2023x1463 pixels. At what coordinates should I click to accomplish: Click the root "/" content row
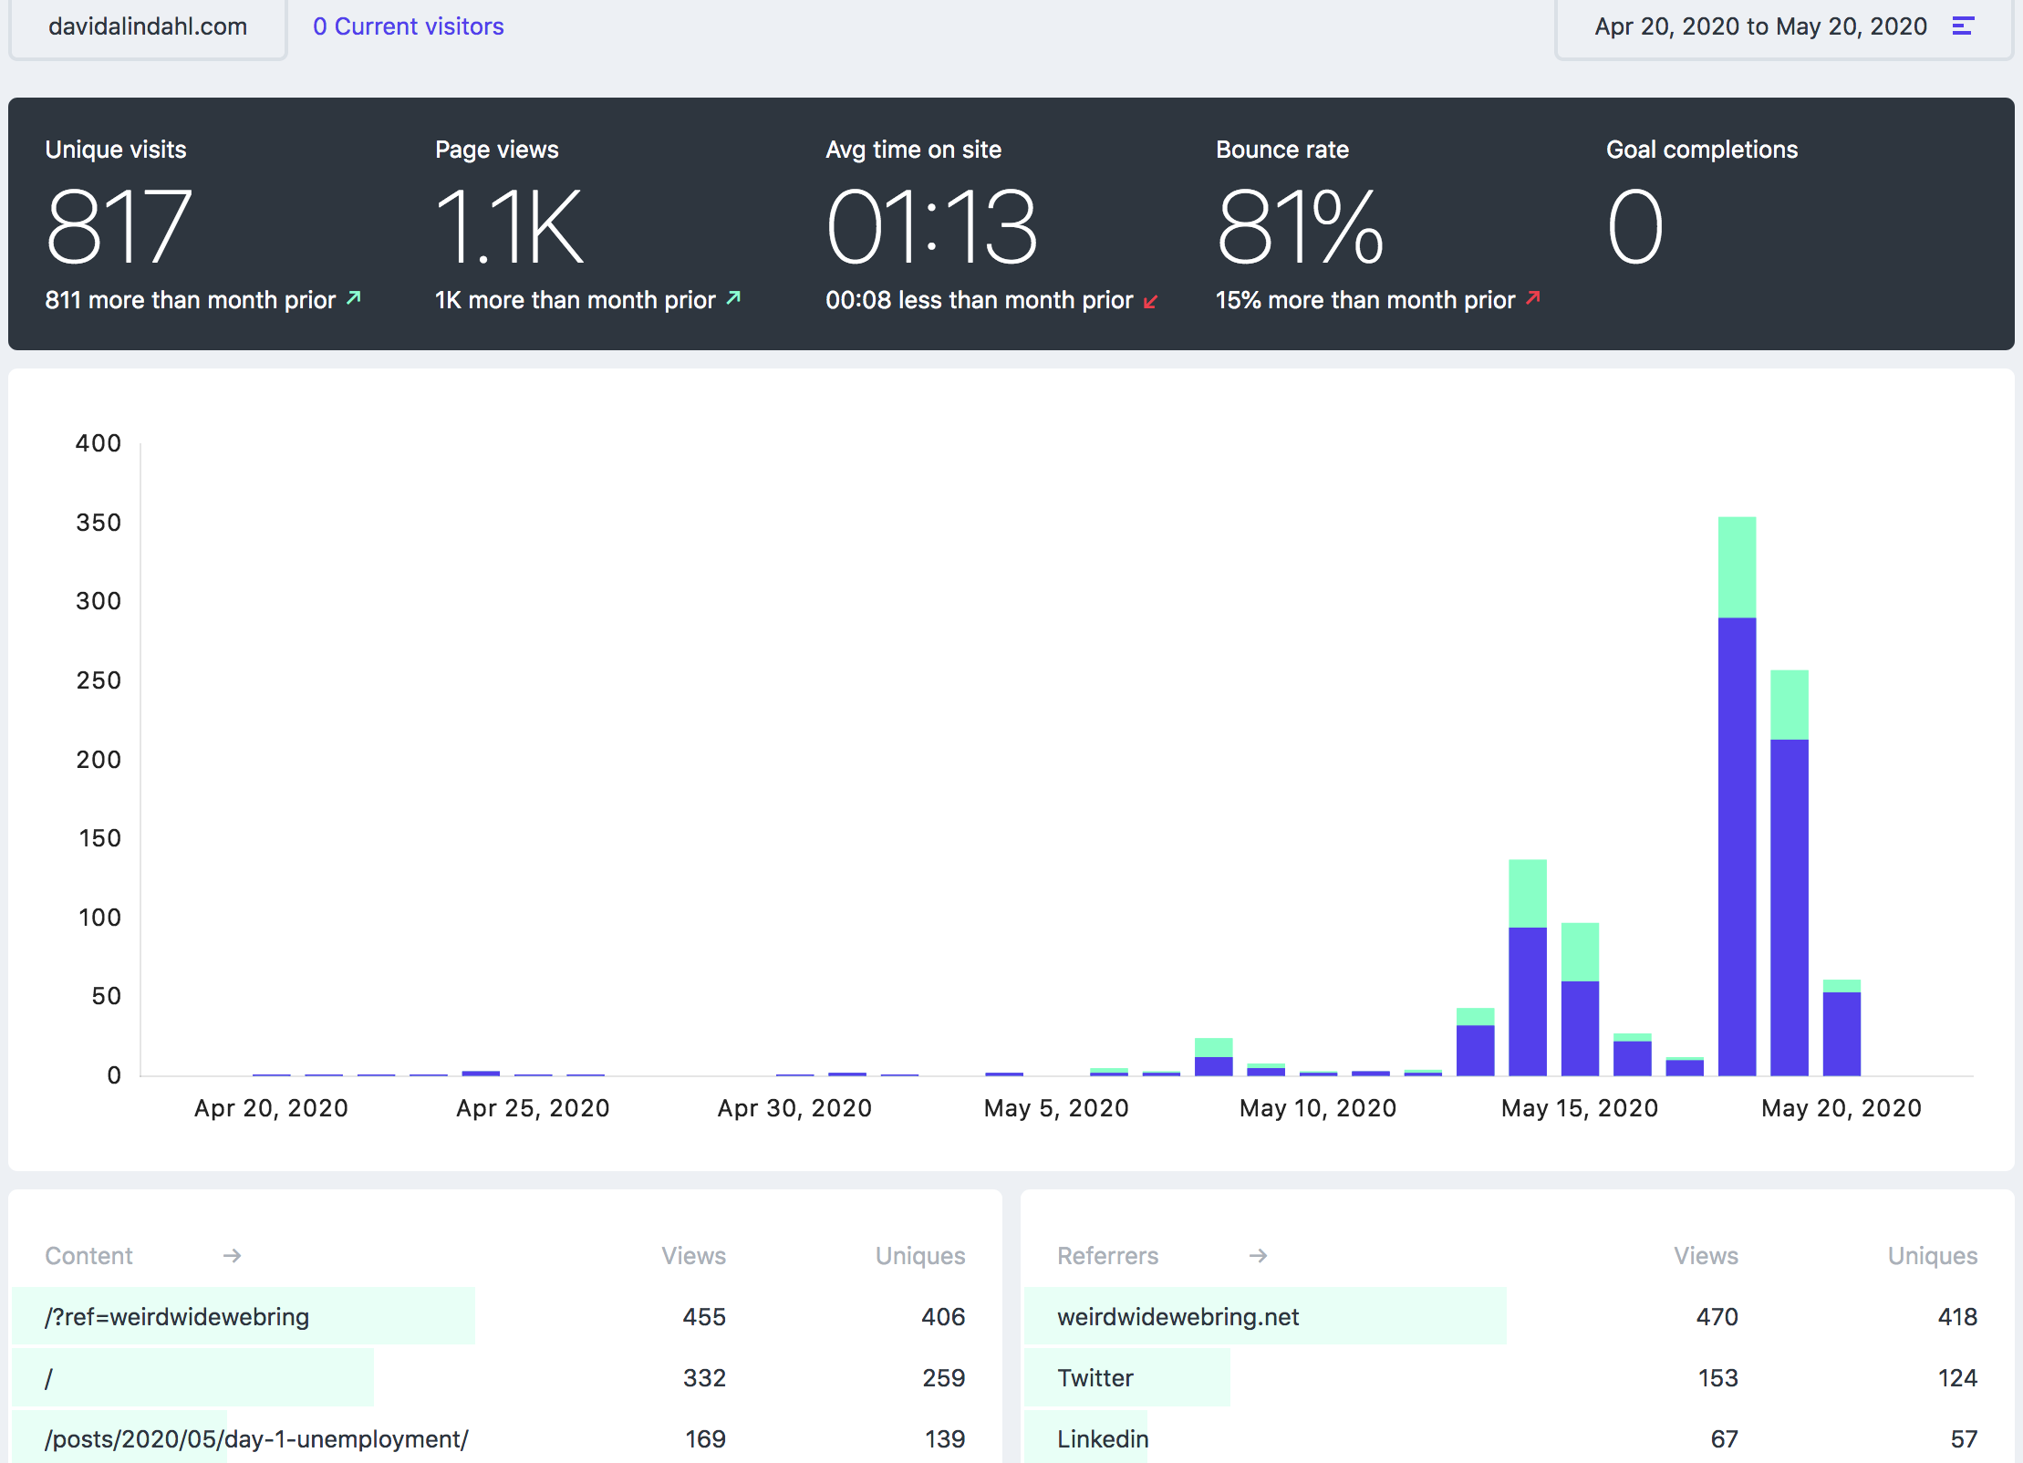point(49,1377)
